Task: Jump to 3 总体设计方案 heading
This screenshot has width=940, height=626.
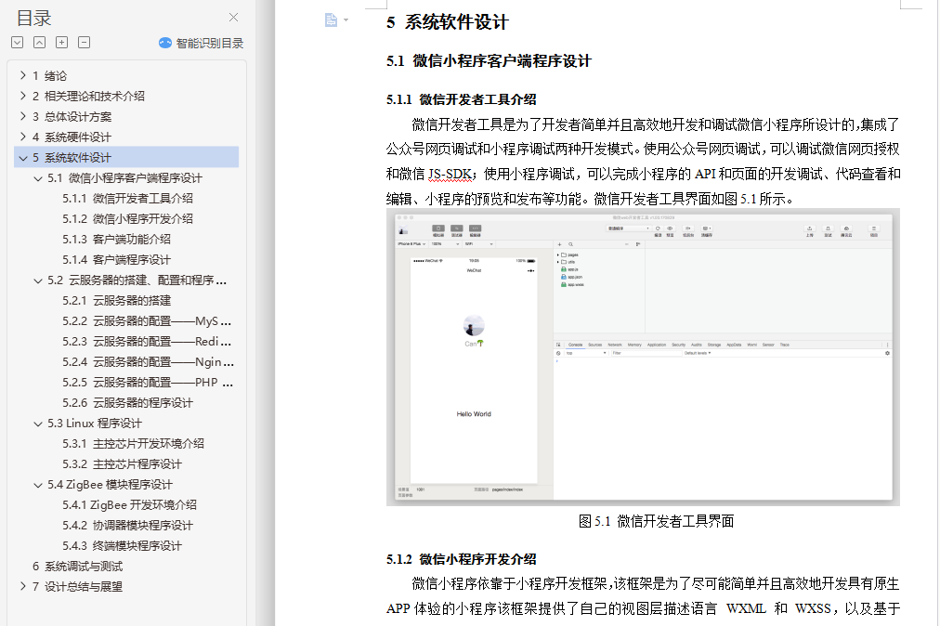Action: pyautogui.click(x=72, y=116)
